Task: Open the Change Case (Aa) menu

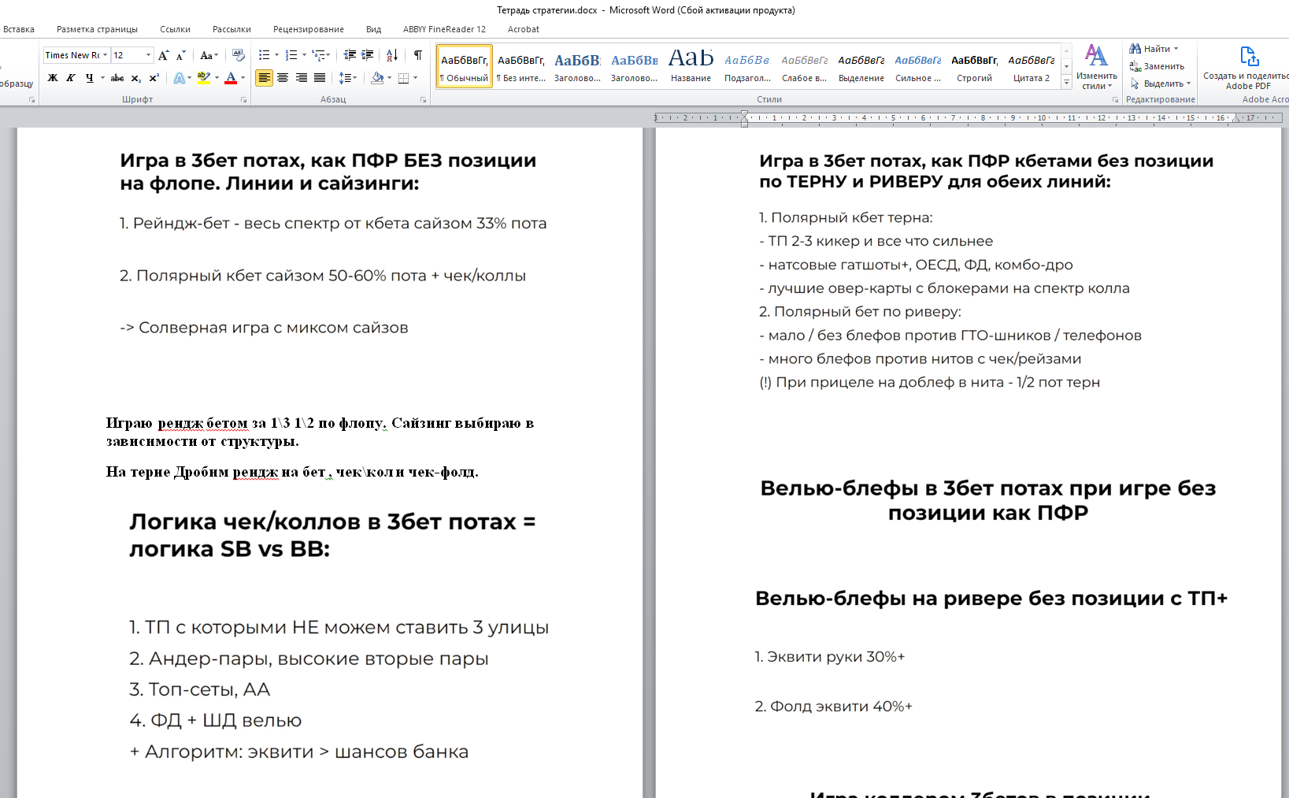Action: pyautogui.click(x=208, y=55)
